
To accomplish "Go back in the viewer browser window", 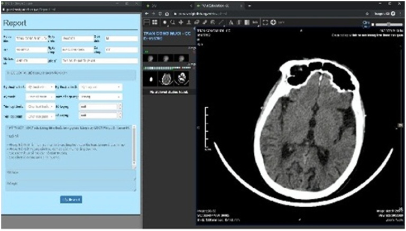I will pos(146,14).
